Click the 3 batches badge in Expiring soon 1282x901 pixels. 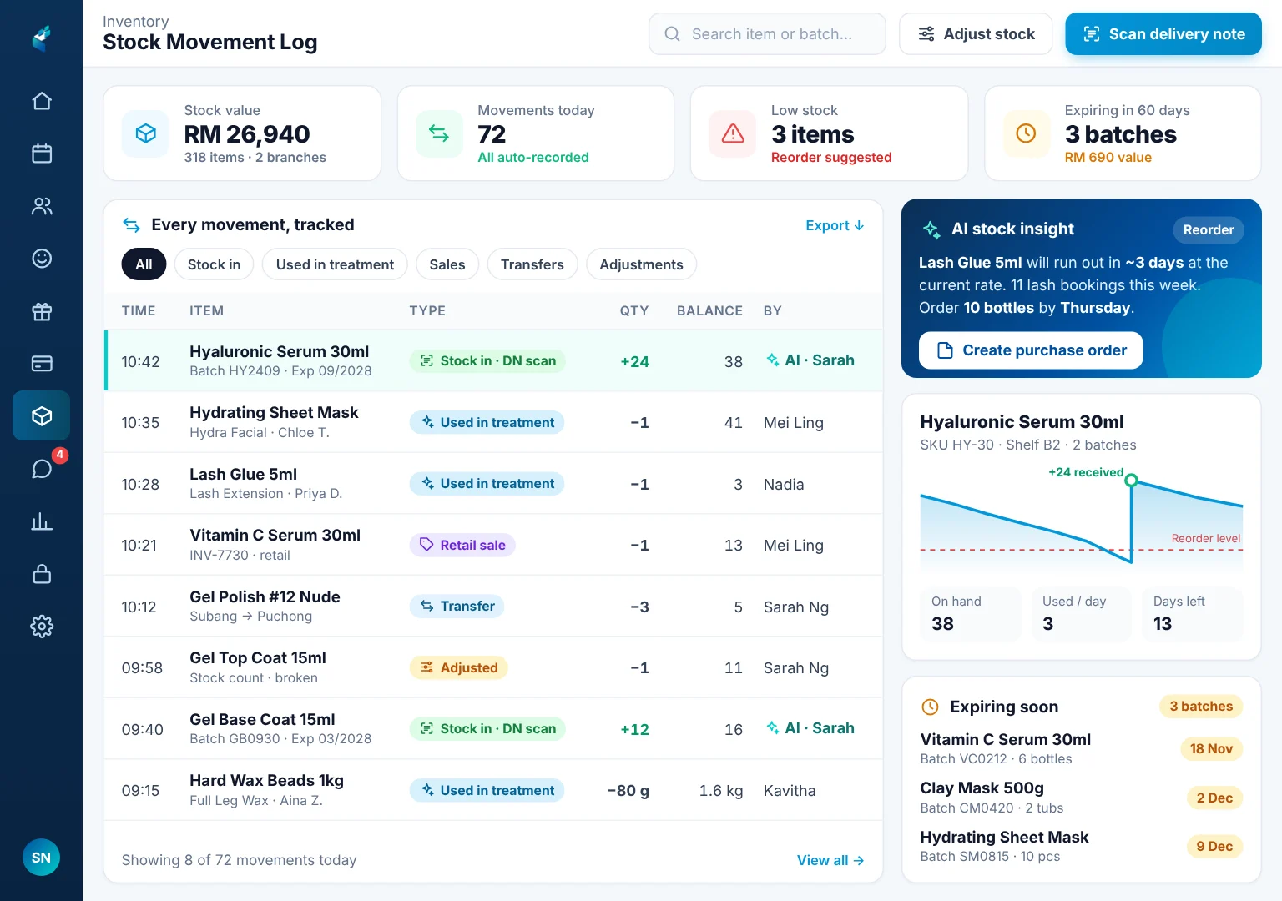1201,707
